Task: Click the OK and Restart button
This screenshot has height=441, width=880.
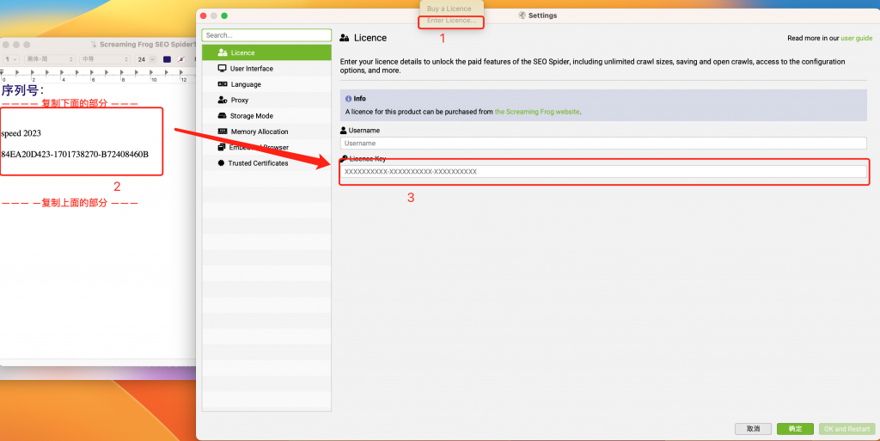Action: coord(846,429)
